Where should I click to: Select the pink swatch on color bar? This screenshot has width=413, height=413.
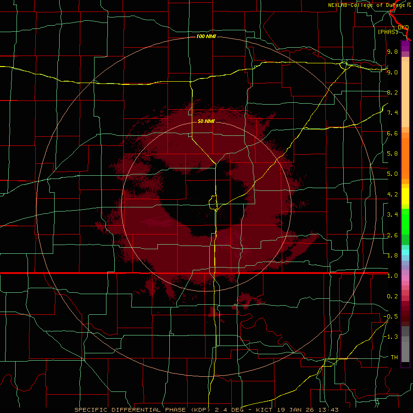tap(405, 278)
